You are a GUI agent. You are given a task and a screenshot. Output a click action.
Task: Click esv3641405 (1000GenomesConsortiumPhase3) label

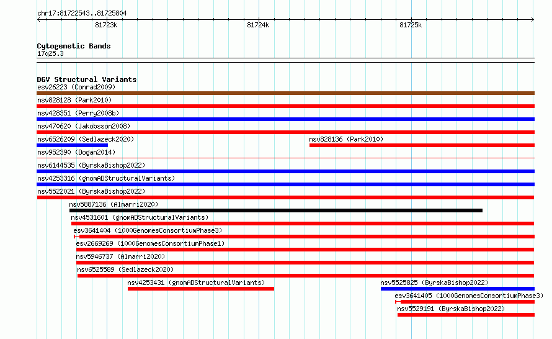coord(469,296)
